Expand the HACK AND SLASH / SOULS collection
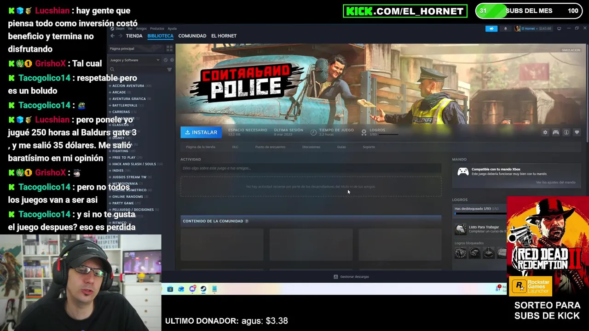The width and height of the screenshot is (589, 331). click(135, 164)
